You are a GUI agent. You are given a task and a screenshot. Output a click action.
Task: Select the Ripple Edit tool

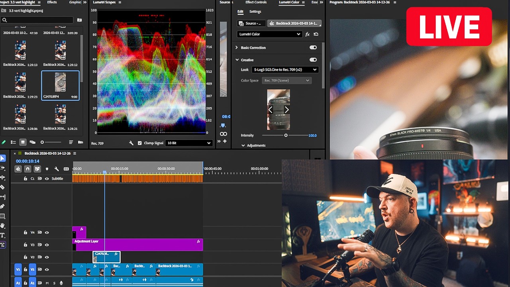[3, 178]
